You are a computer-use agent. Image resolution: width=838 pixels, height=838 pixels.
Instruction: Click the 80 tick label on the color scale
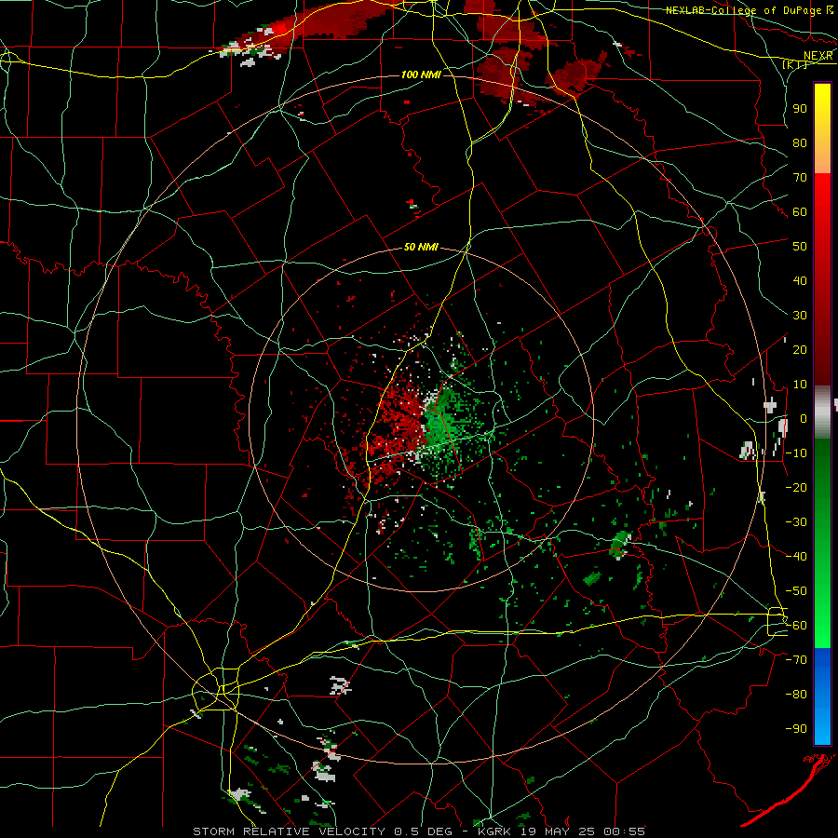point(800,142)
